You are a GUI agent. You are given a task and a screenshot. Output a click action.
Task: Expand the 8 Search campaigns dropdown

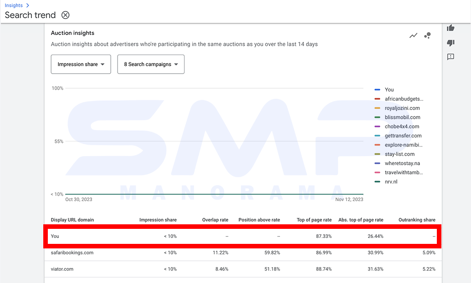[x=151, y=64]
